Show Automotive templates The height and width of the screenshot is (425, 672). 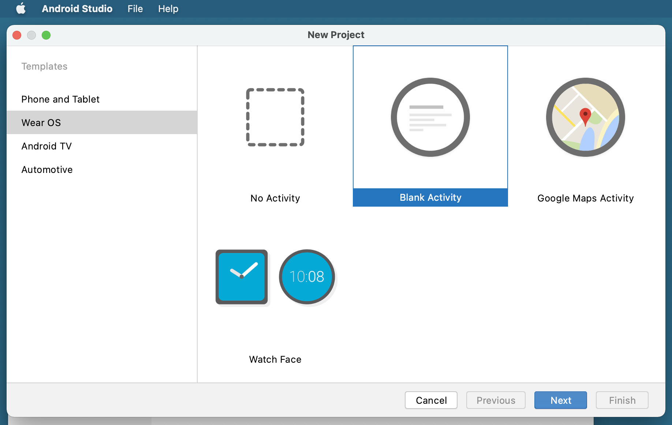point(102,169)
